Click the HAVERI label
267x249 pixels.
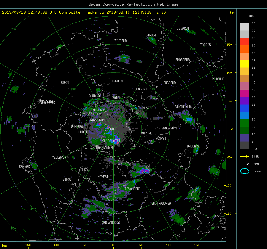[x=103, y=177]
